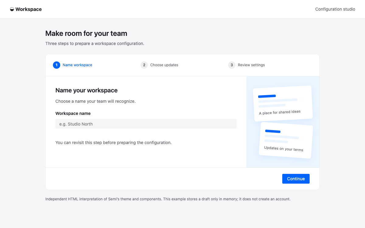Image resolution: width=365 pixels, height=228 pixels.
Task: Click the 'Updates on your terms' card
Action: [286, 140]
